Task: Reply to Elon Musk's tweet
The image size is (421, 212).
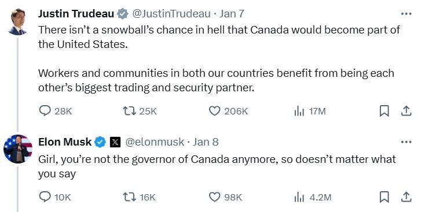Action: (x=45, y=197)
